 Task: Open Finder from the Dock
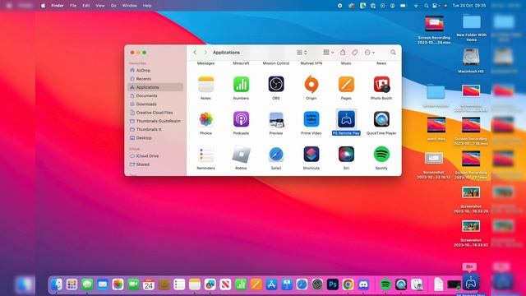click(57, 284)
